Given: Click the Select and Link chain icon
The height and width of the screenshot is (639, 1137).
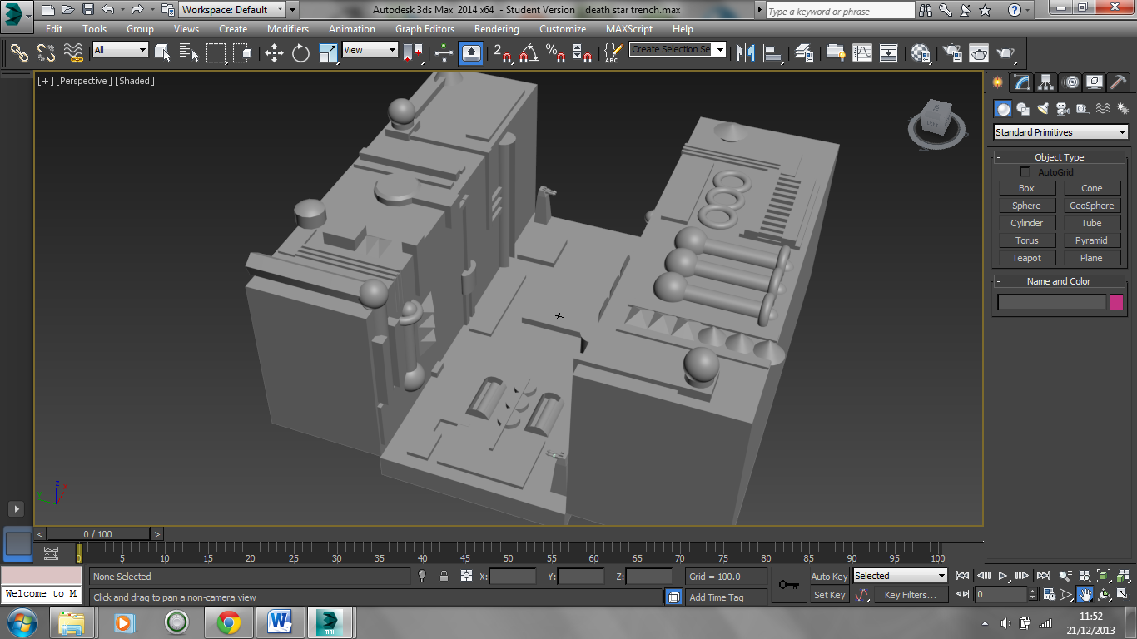Looking at the screenshot, I should click(x=19, y=53).
